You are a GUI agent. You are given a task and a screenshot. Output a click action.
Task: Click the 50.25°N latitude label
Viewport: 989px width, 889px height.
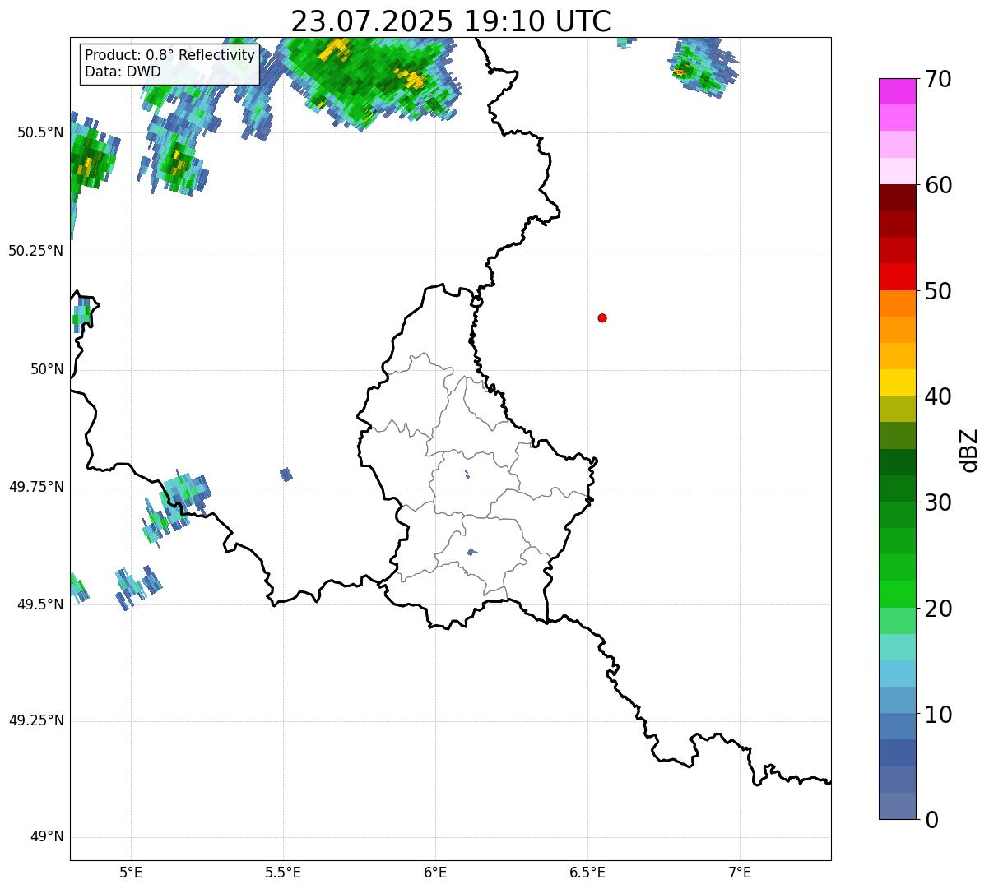tap(36, 251)
